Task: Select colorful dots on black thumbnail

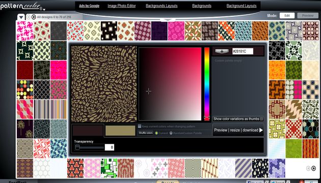Action: tap(25, 89)
